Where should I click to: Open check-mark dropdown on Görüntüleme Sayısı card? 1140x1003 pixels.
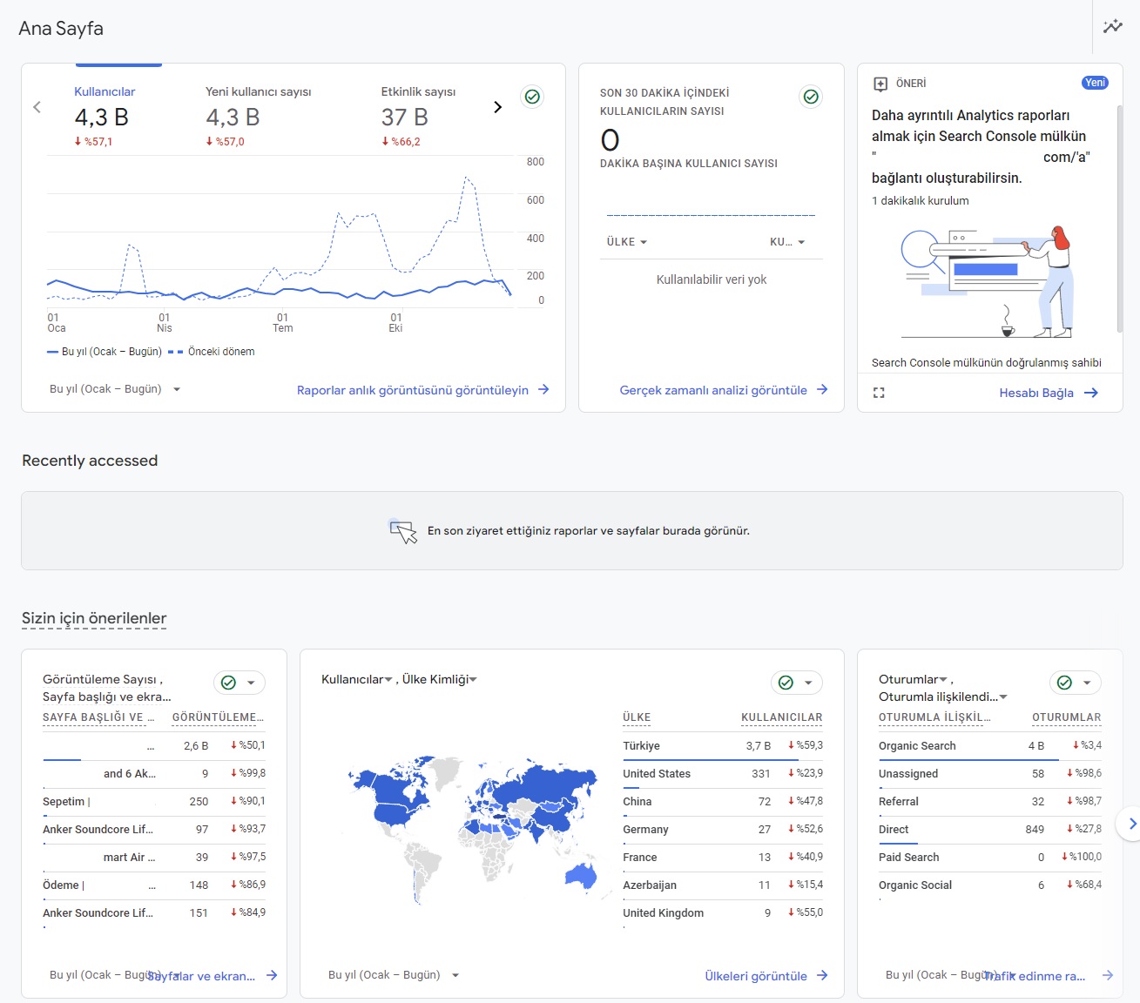239,683
